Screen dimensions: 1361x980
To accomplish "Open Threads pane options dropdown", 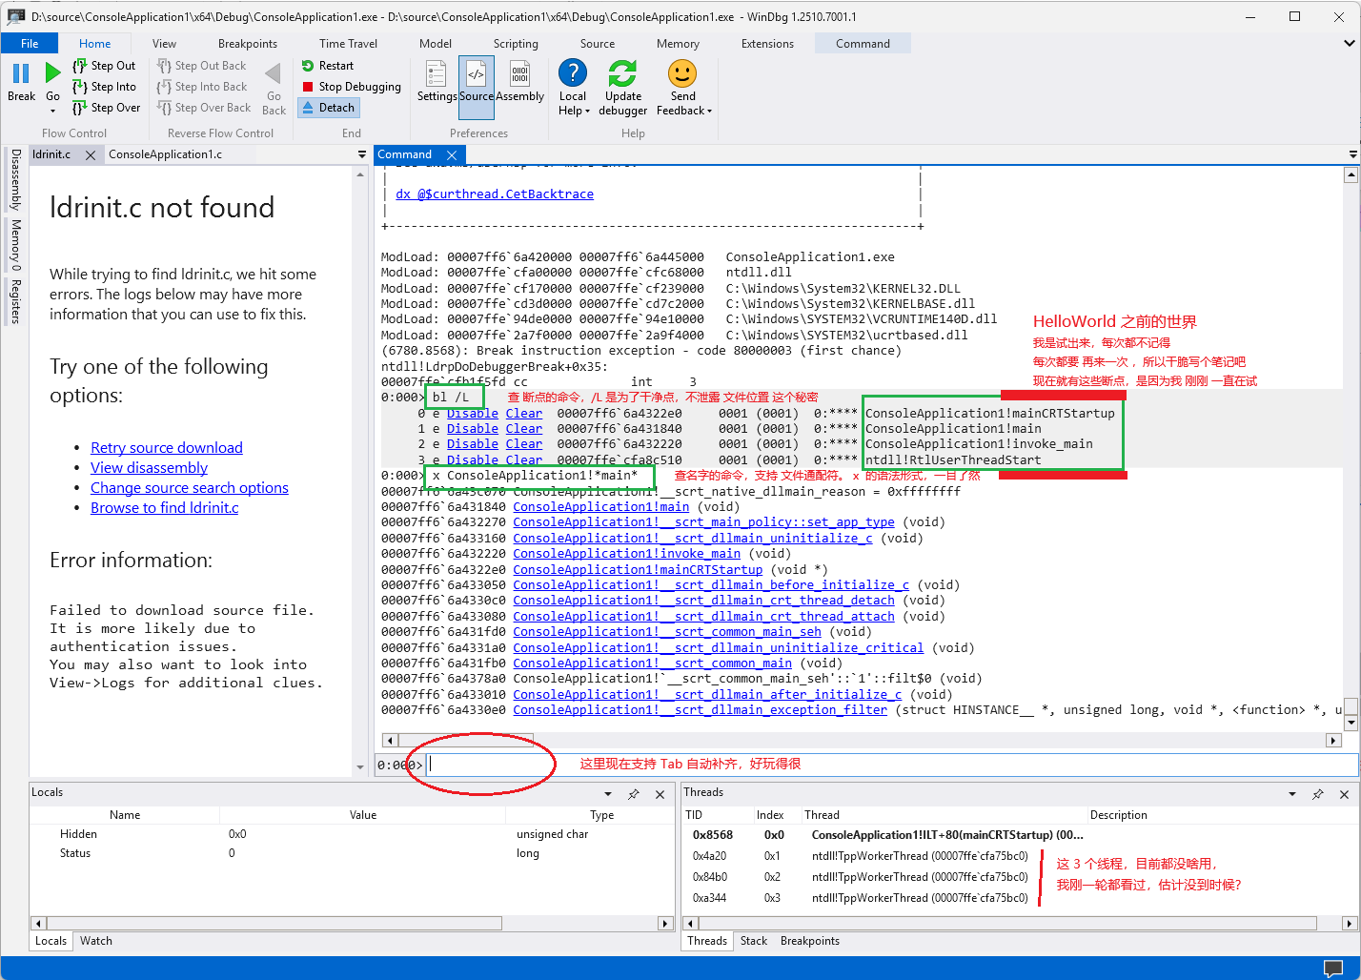I will click(1292, 794).
